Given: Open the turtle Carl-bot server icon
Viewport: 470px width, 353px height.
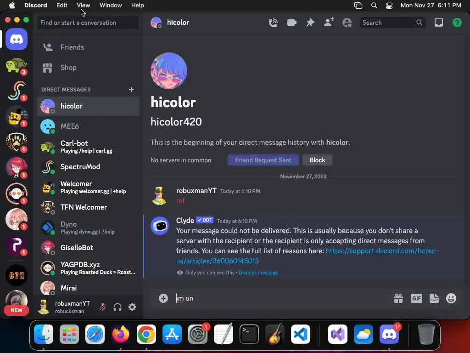Looking at the screenshot, I should point(17,65).
